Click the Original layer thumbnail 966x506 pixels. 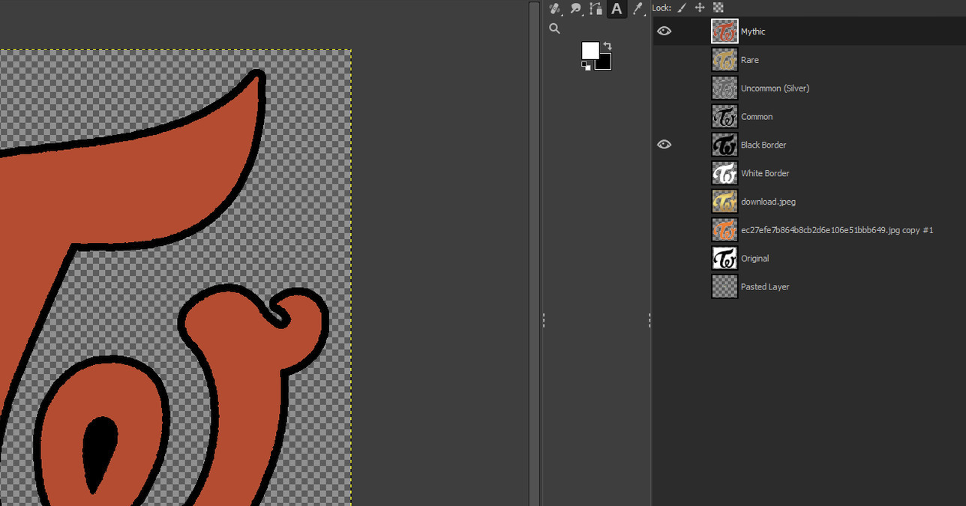pyautogui.click(x=724, y=258)
